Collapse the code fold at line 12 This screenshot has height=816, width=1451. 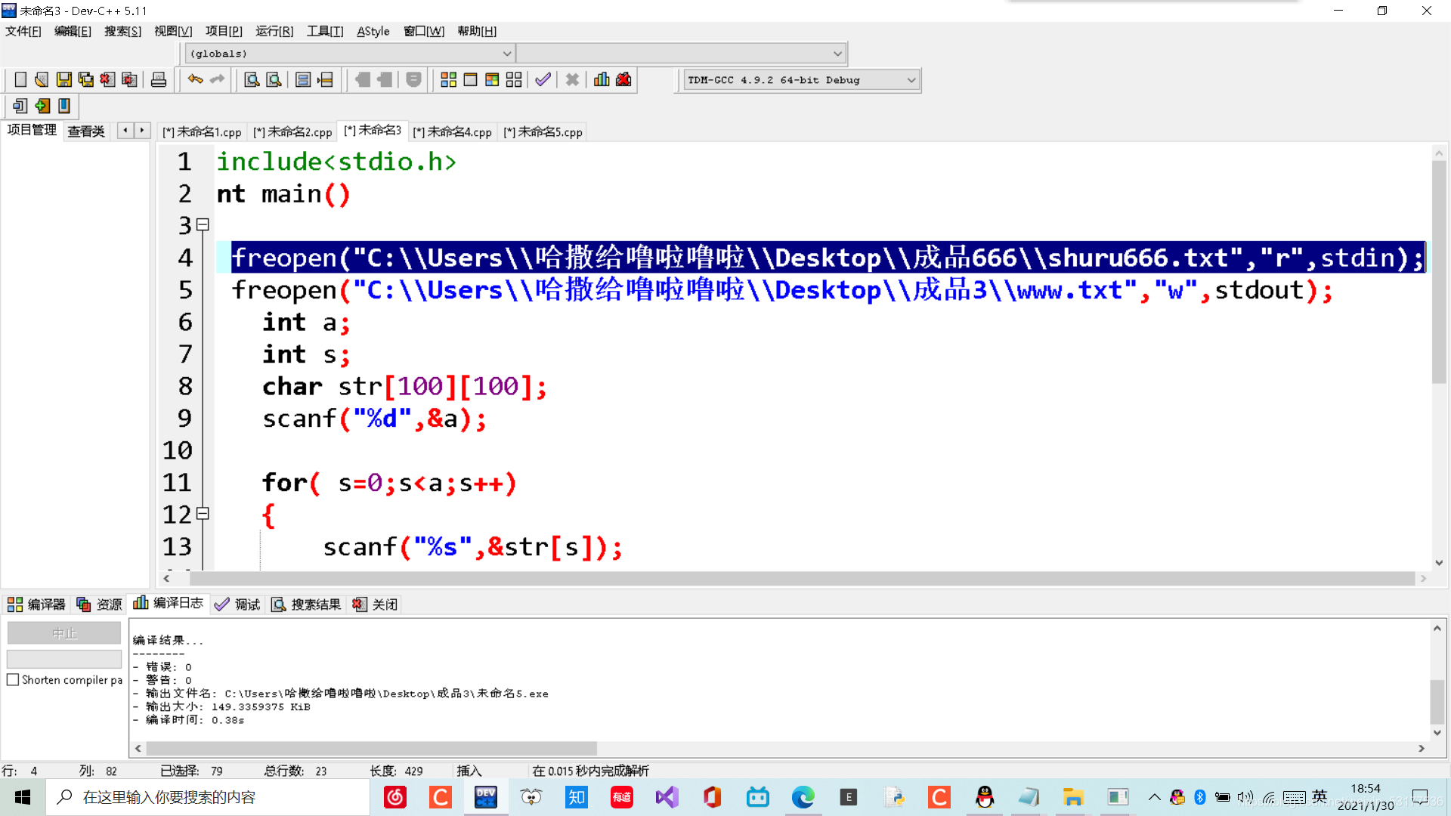click(x=203, y=514)
